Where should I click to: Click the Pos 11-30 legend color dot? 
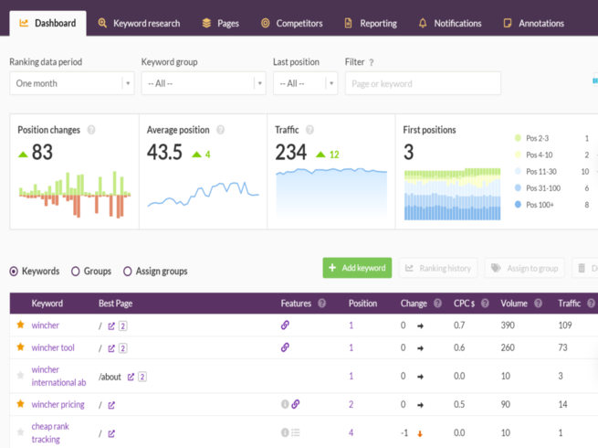[x=518, y=171]
